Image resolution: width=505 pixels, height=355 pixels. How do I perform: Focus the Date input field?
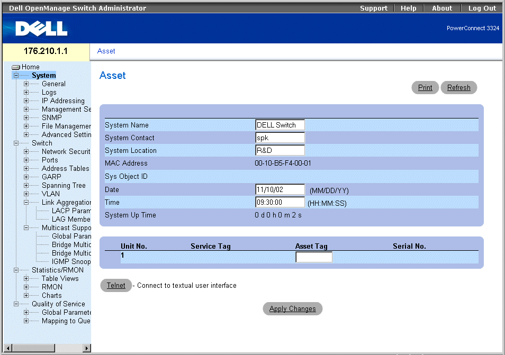[279, 189]
